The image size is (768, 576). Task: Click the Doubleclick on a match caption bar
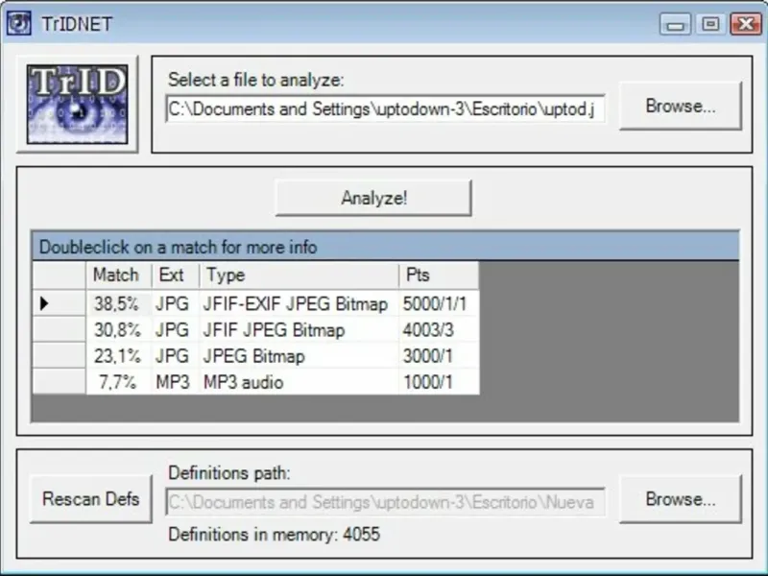coord(386,247)
